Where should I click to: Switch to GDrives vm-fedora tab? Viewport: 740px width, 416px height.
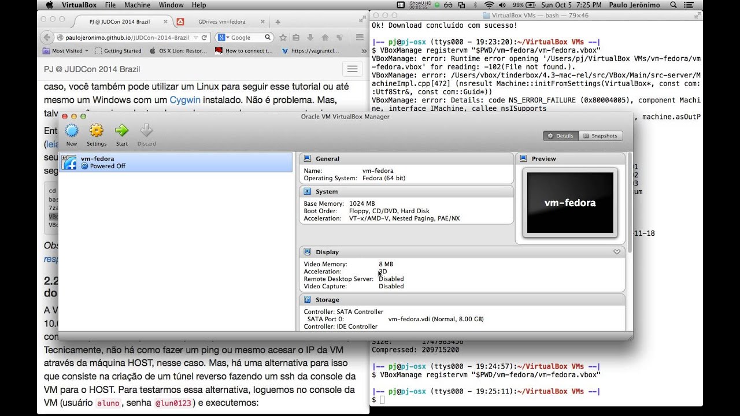(221, 22)
